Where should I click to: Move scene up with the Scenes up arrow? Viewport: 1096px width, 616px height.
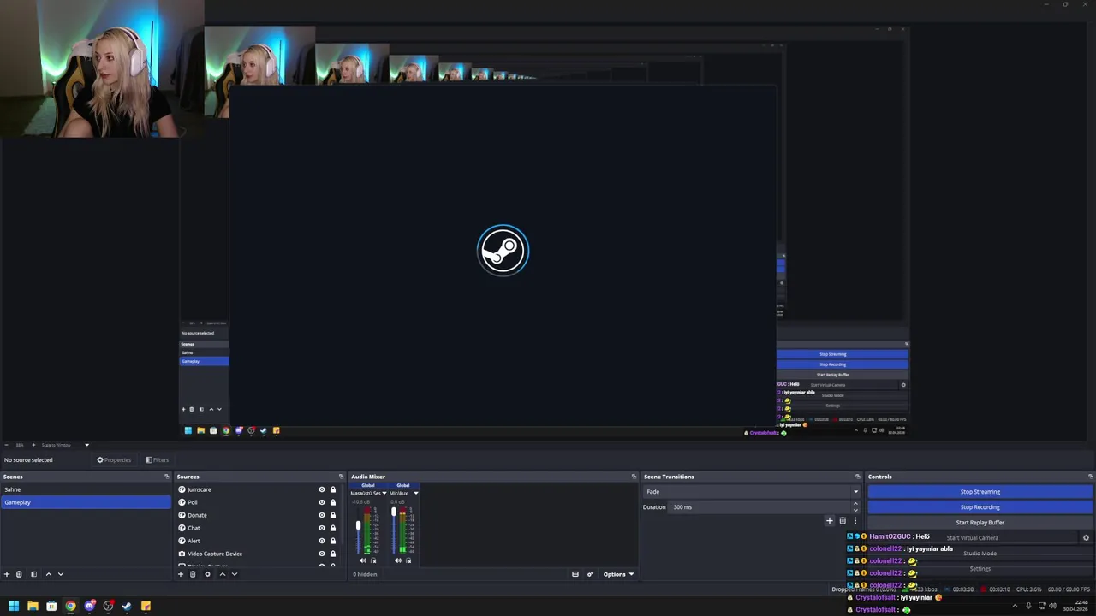pyautogui.click(x=48, y=574)
